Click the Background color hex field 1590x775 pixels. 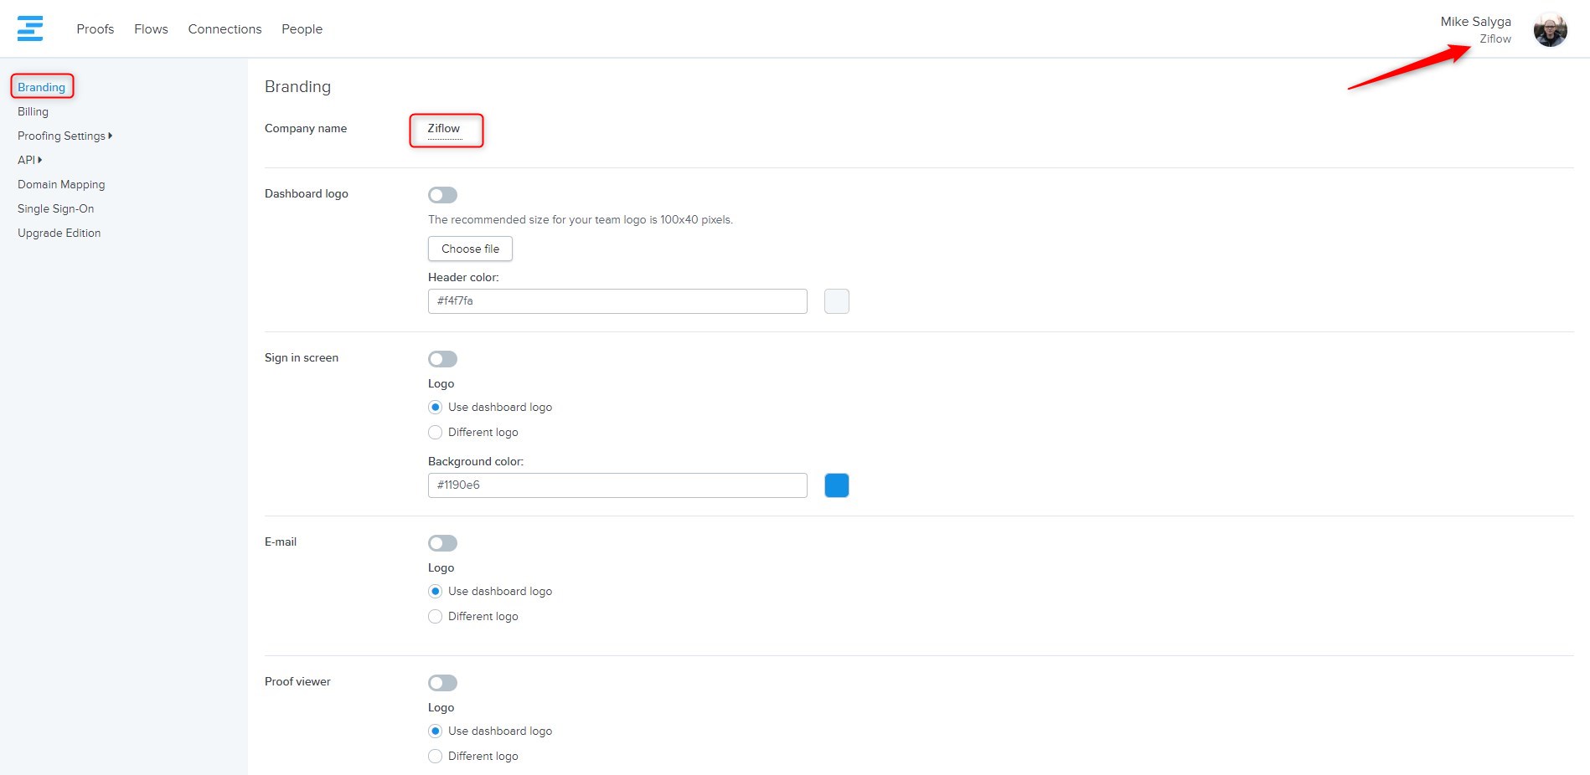(x=617, y=485)
